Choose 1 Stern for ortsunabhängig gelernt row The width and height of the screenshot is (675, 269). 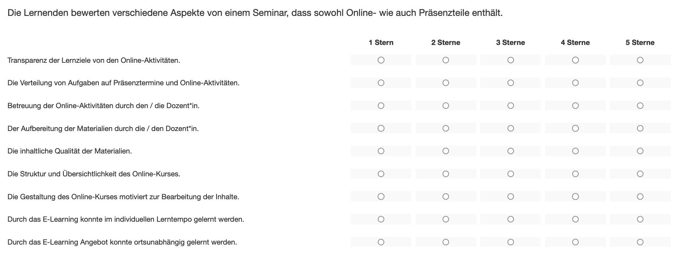[381, 242]
